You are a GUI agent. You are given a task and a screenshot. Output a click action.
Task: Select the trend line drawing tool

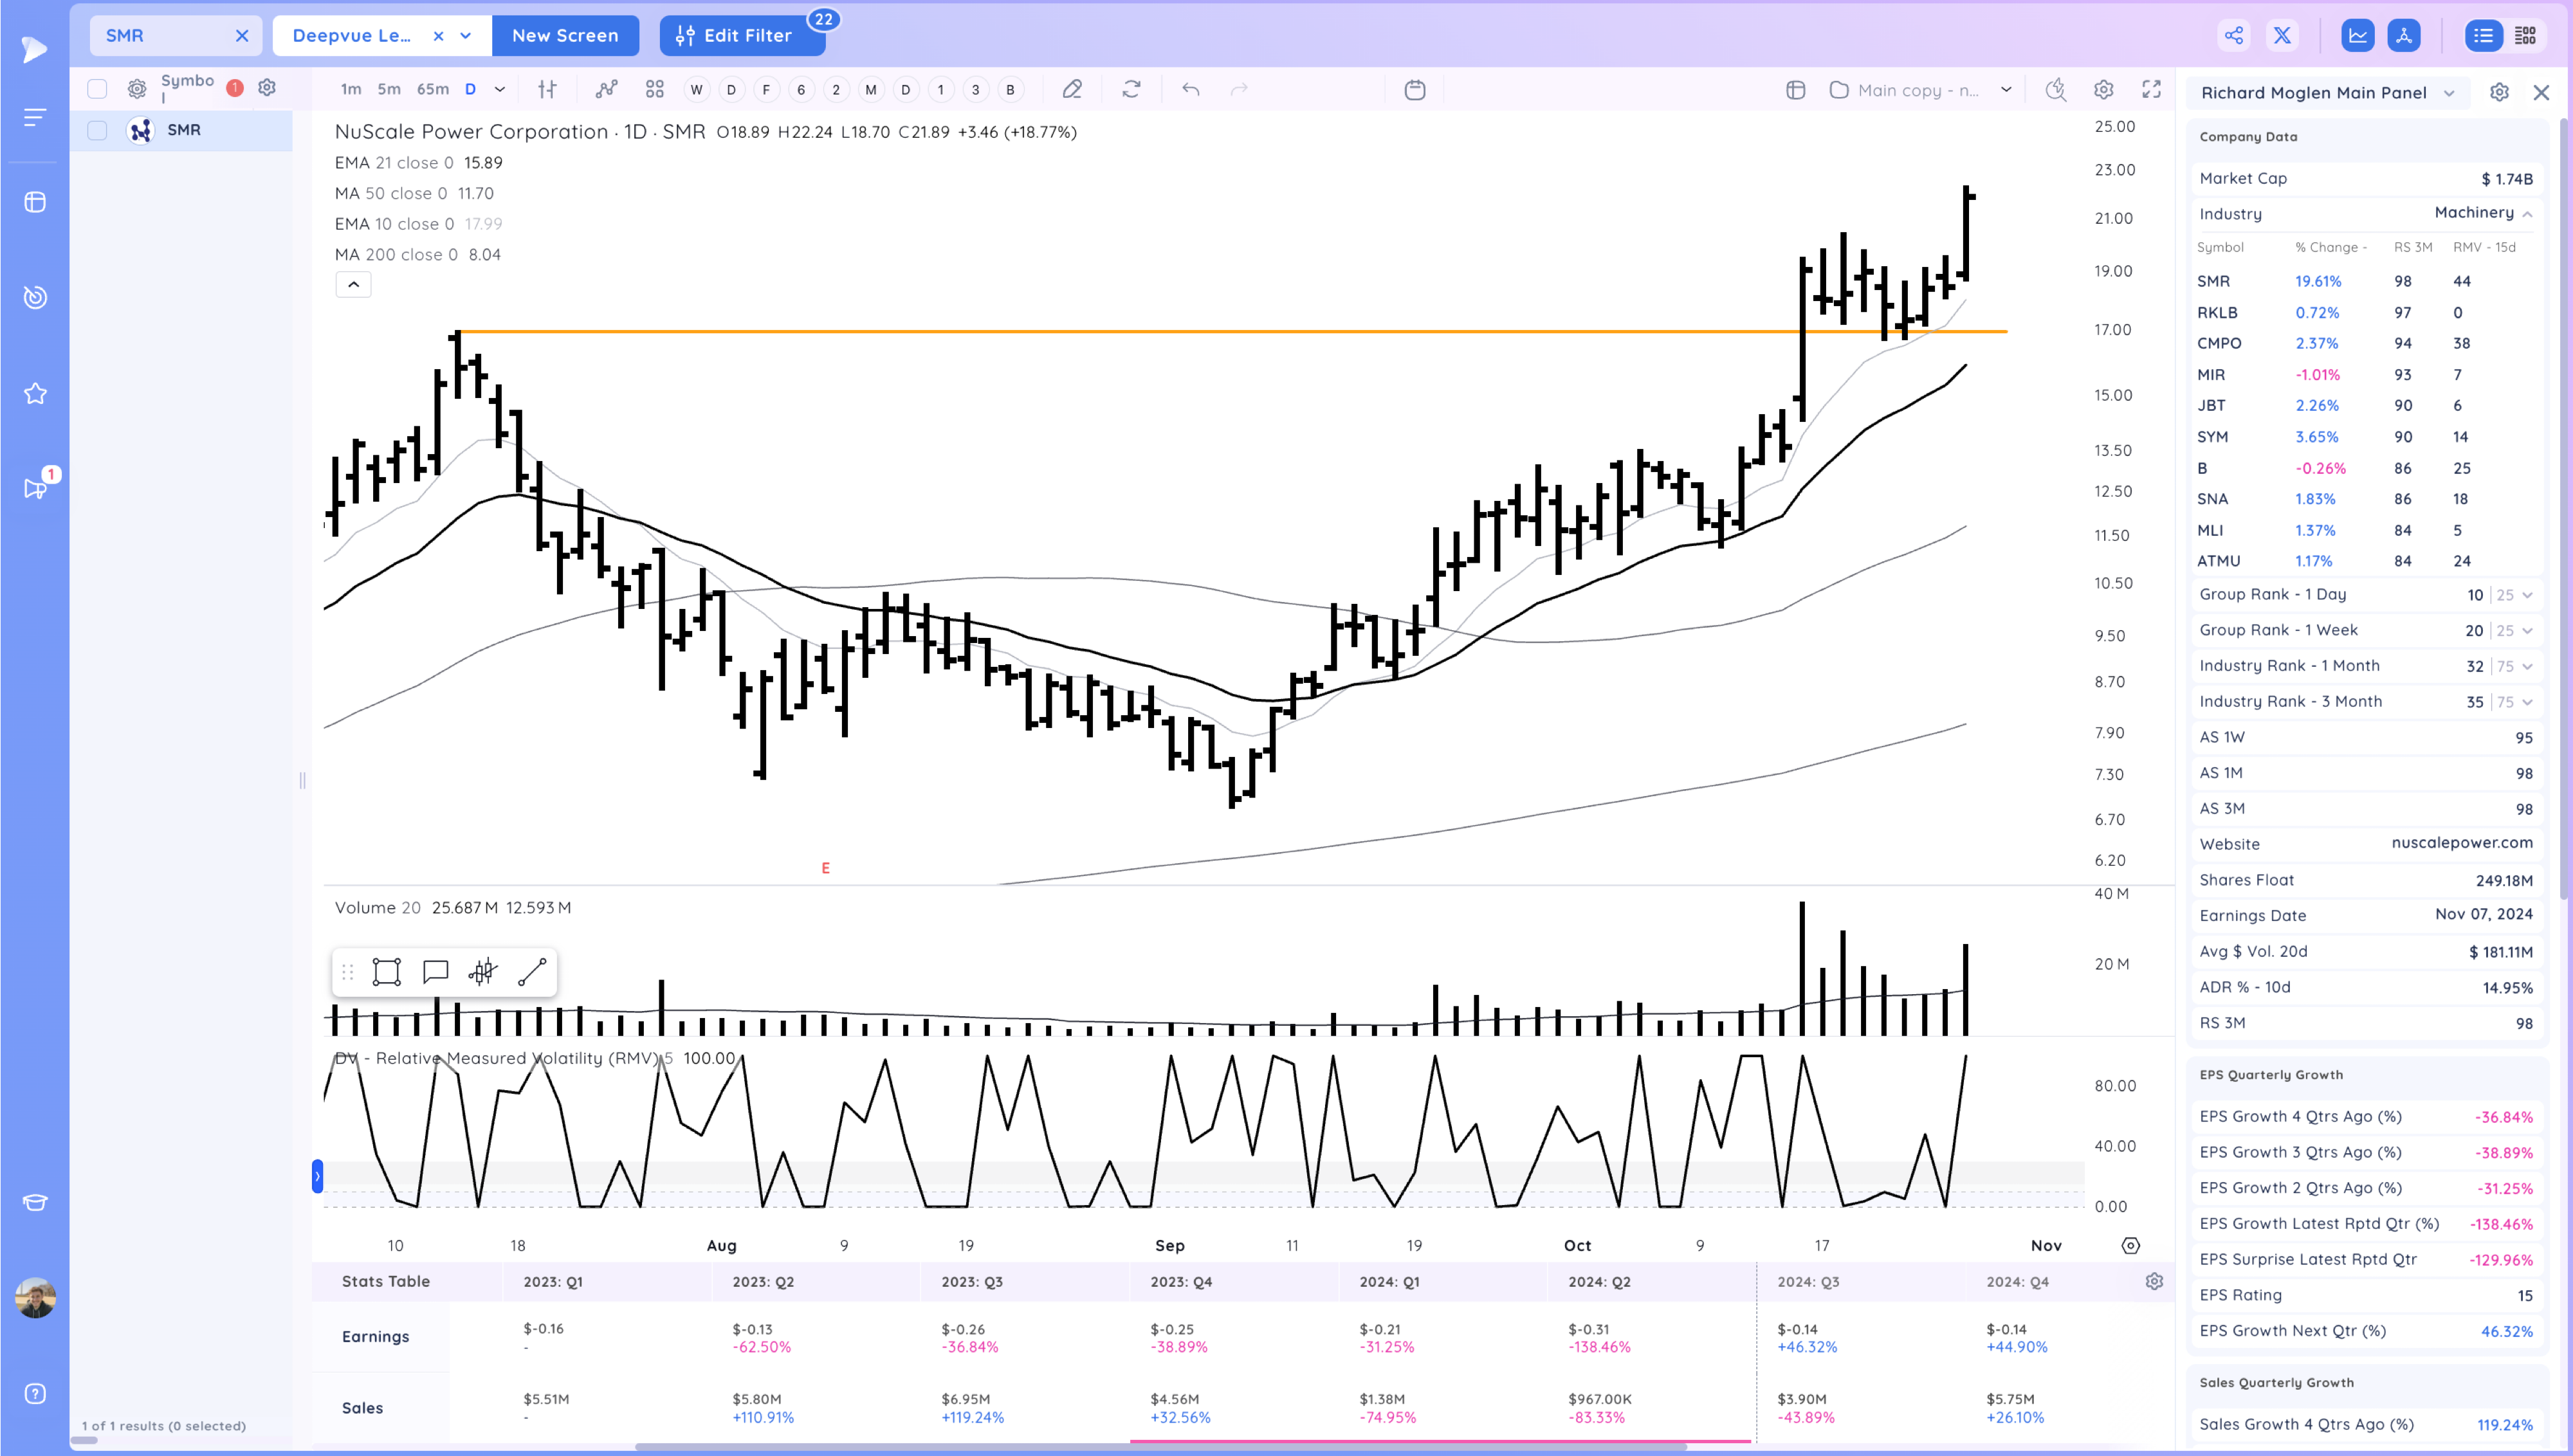(x=532, y=972)
